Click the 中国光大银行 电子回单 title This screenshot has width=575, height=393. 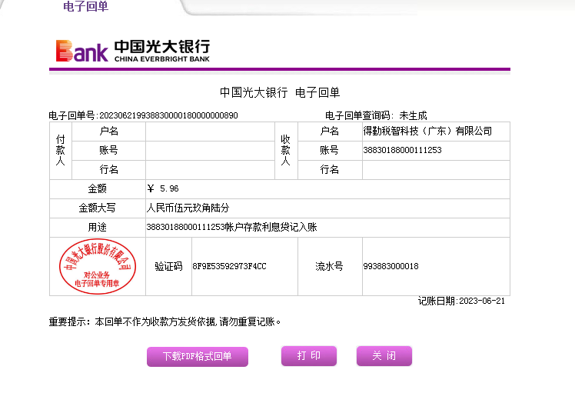pos(280,92)
